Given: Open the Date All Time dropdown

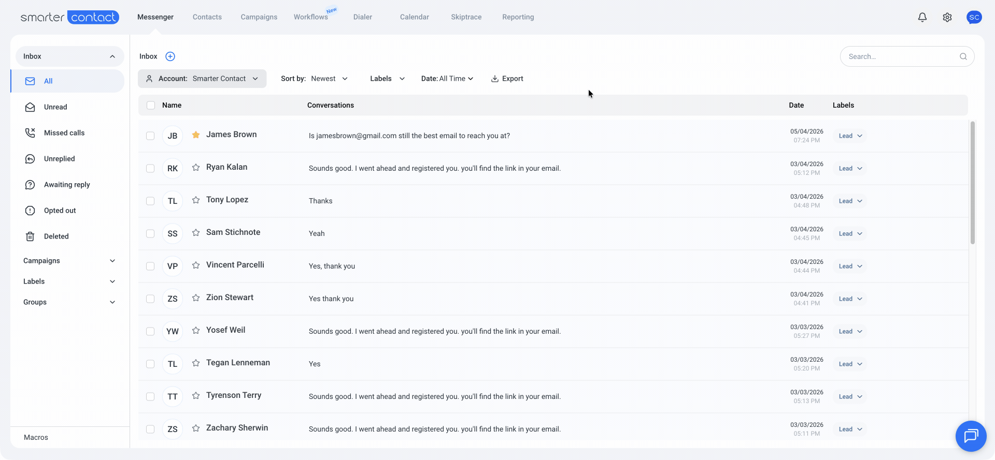Looking at the screenshot, I should pos(447,79).
